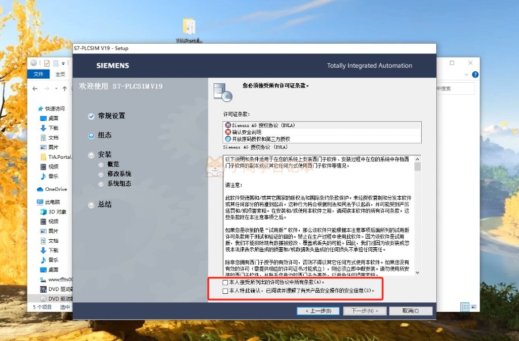Image resolution: width=519 pixels, height=341 pixels.
Task: Click the license text scrollbar thumb
Action: click(x=417, y=167)
